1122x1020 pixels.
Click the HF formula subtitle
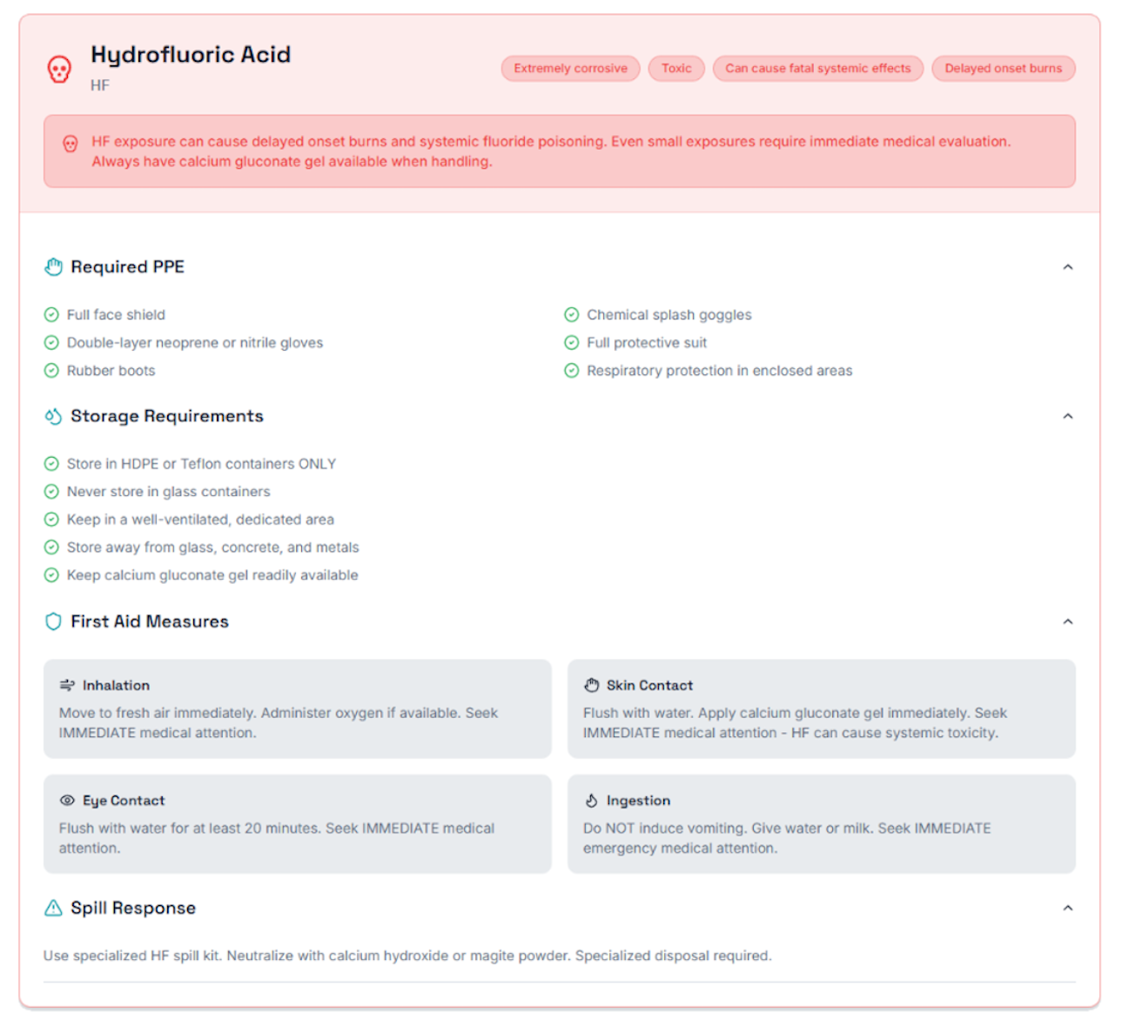[100, 85]
